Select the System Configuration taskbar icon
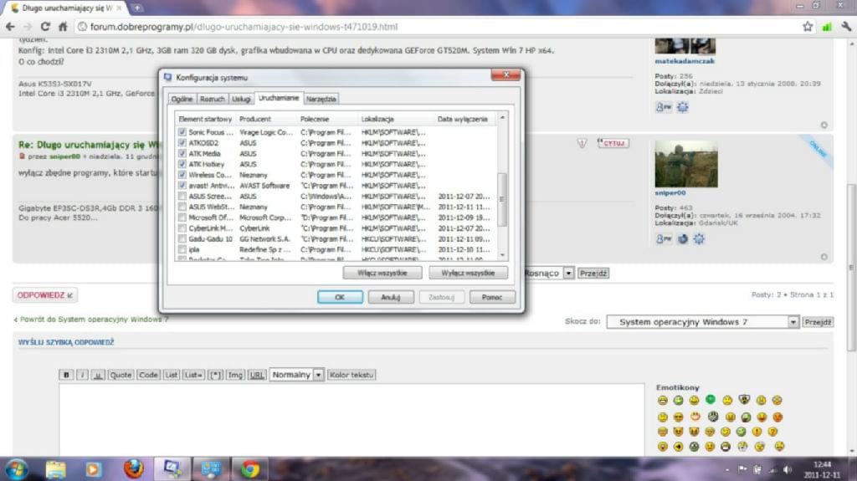 (172, 468)
